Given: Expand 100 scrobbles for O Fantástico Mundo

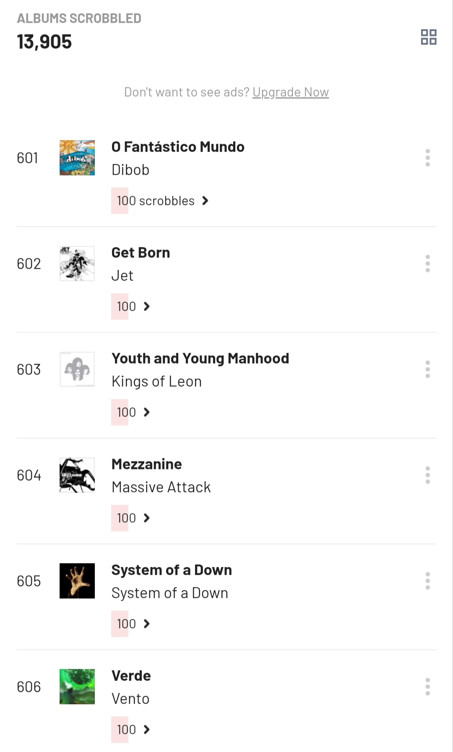Looking at the screenshot, I should pos(162,201).
